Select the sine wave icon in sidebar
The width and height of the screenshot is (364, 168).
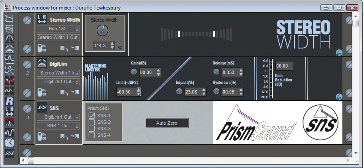(x=10, y=132)
